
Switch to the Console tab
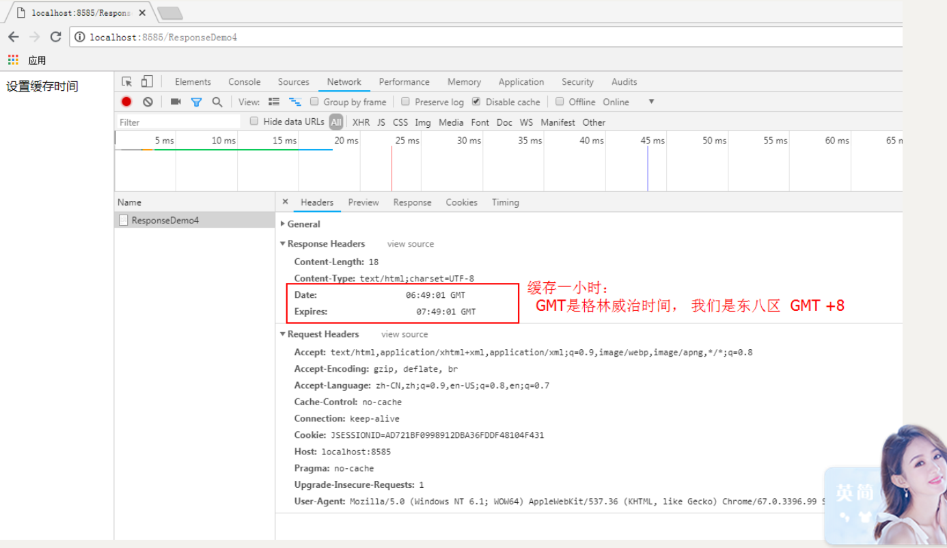tap(245, 81)
